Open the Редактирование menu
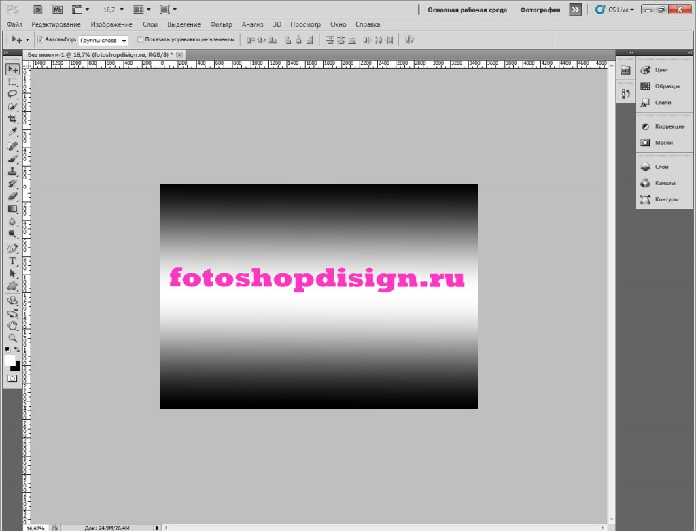This screenshot has width=696, height=531. click(56, 24)
